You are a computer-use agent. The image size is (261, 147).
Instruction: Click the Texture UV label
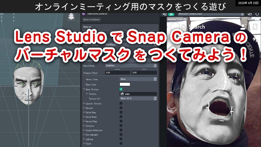point(94,99)
